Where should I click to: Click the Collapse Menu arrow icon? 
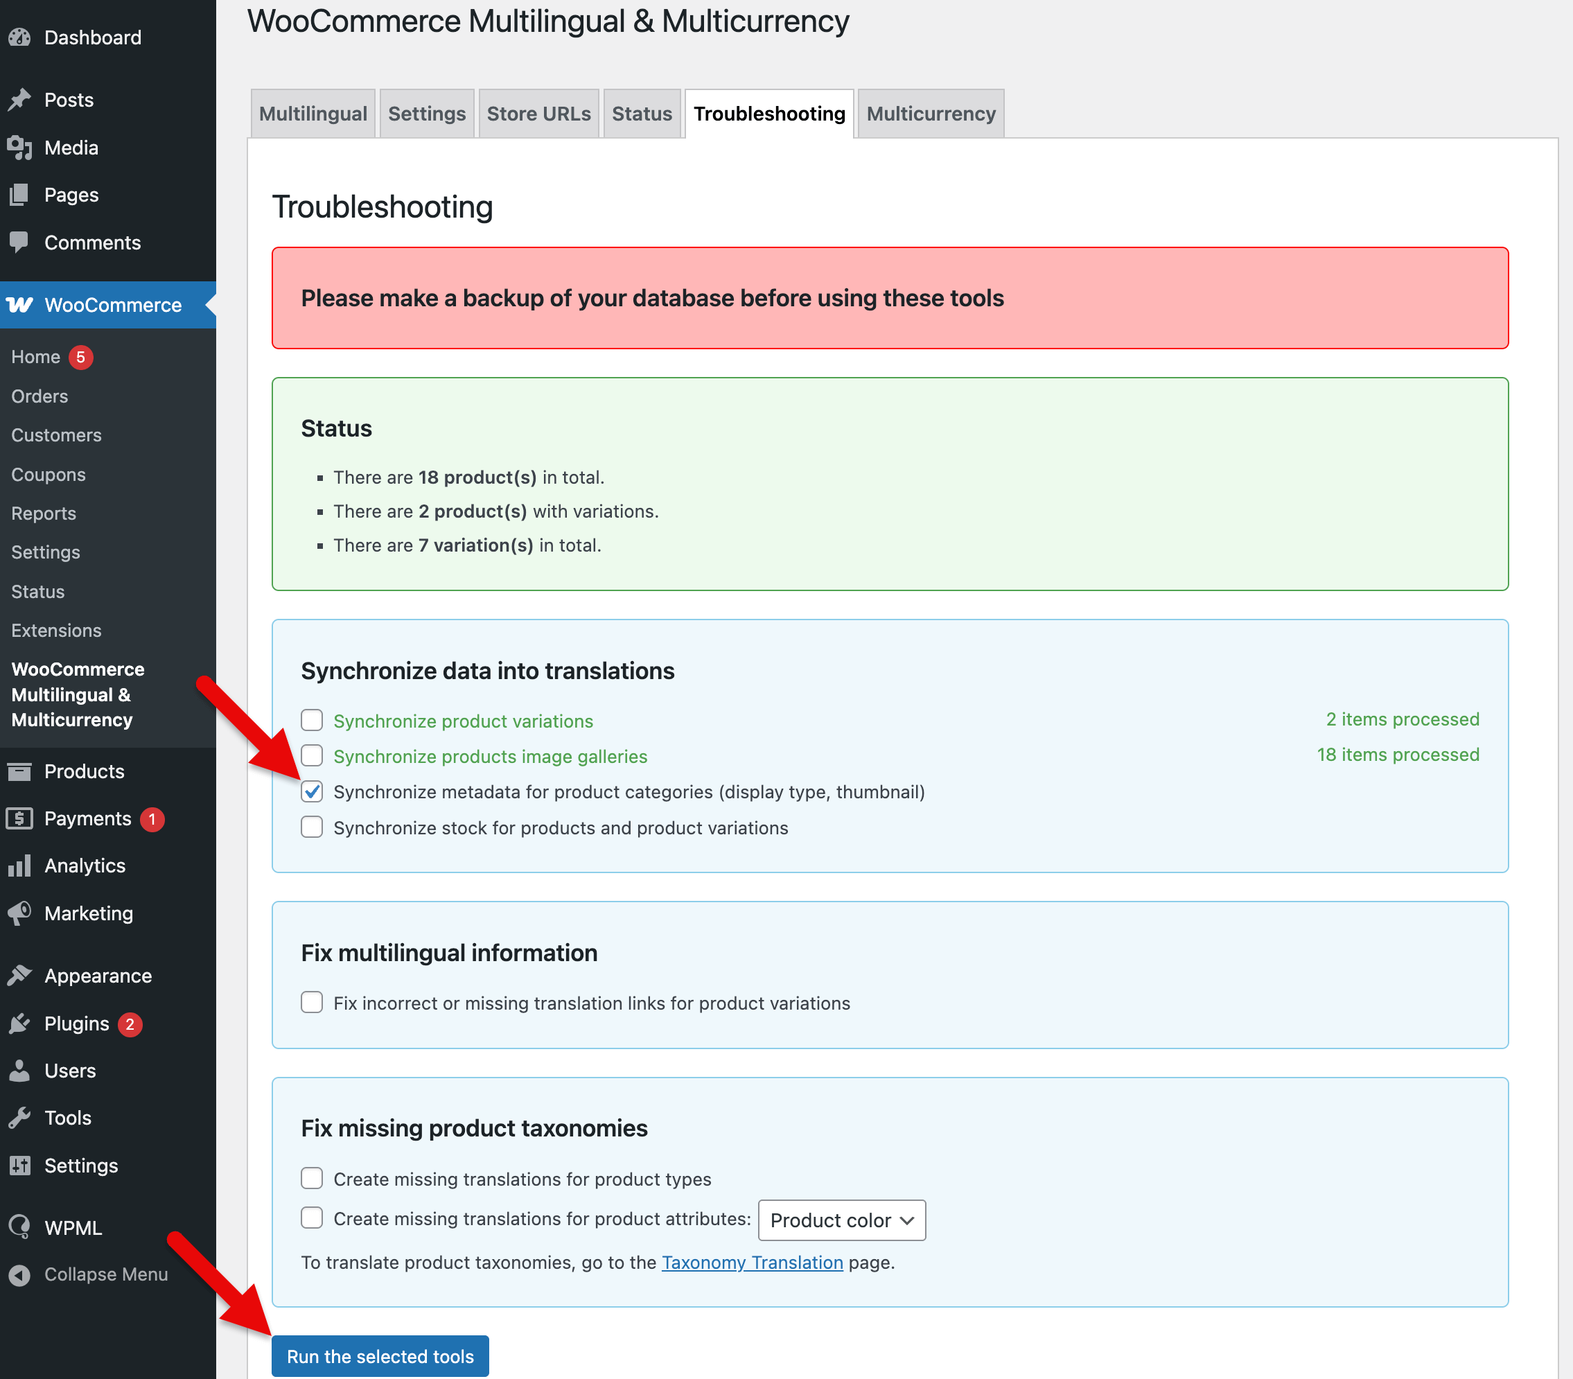coord(19,1275)
